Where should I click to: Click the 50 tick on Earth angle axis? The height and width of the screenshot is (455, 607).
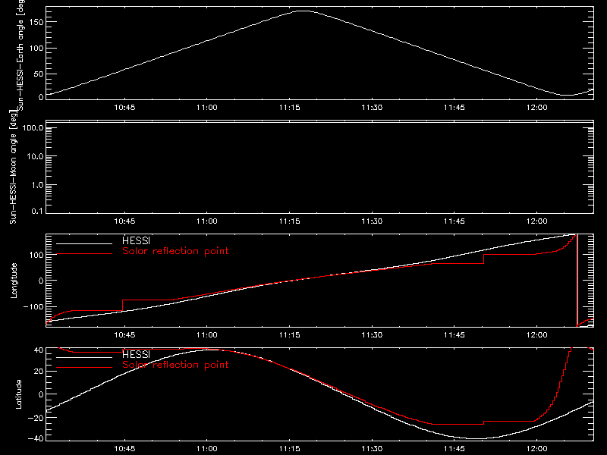[x=39, y=74]
